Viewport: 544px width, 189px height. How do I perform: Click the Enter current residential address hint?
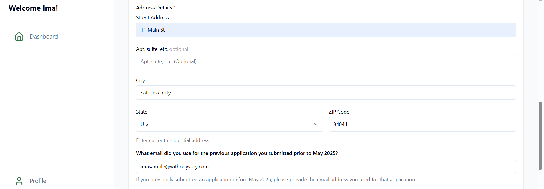(x=173, y=140)
